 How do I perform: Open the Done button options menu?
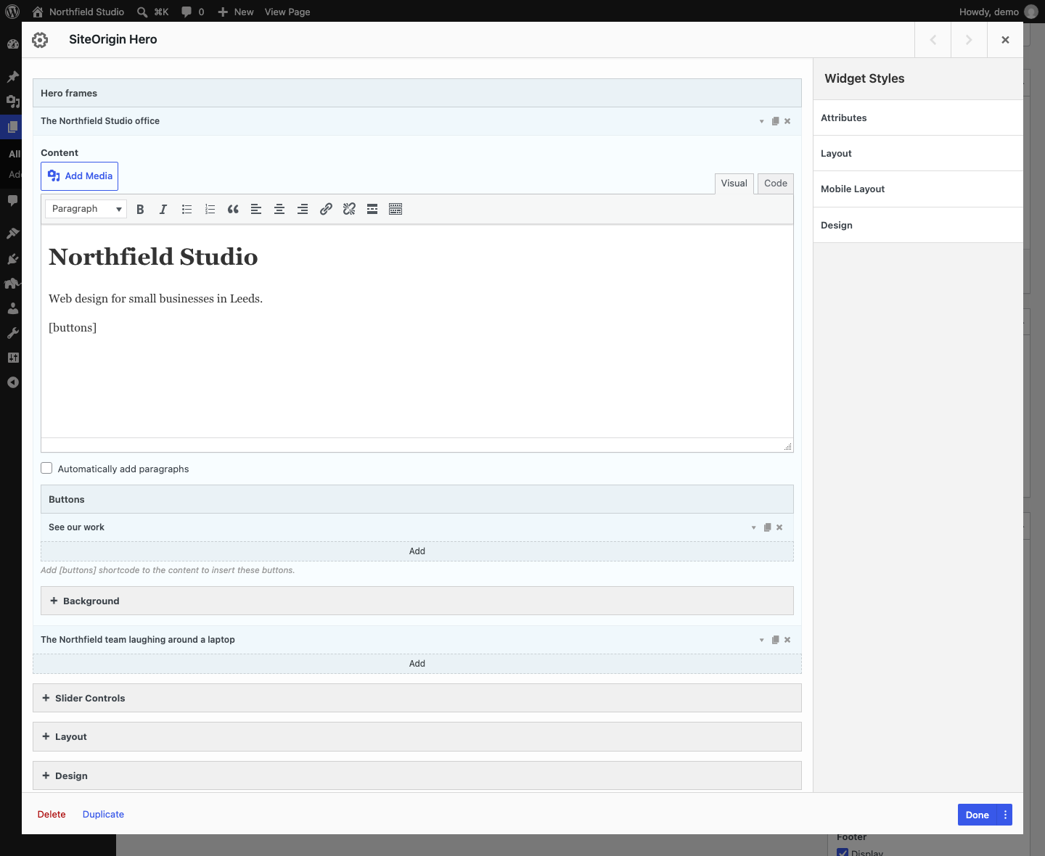[x=1005, y=815]
